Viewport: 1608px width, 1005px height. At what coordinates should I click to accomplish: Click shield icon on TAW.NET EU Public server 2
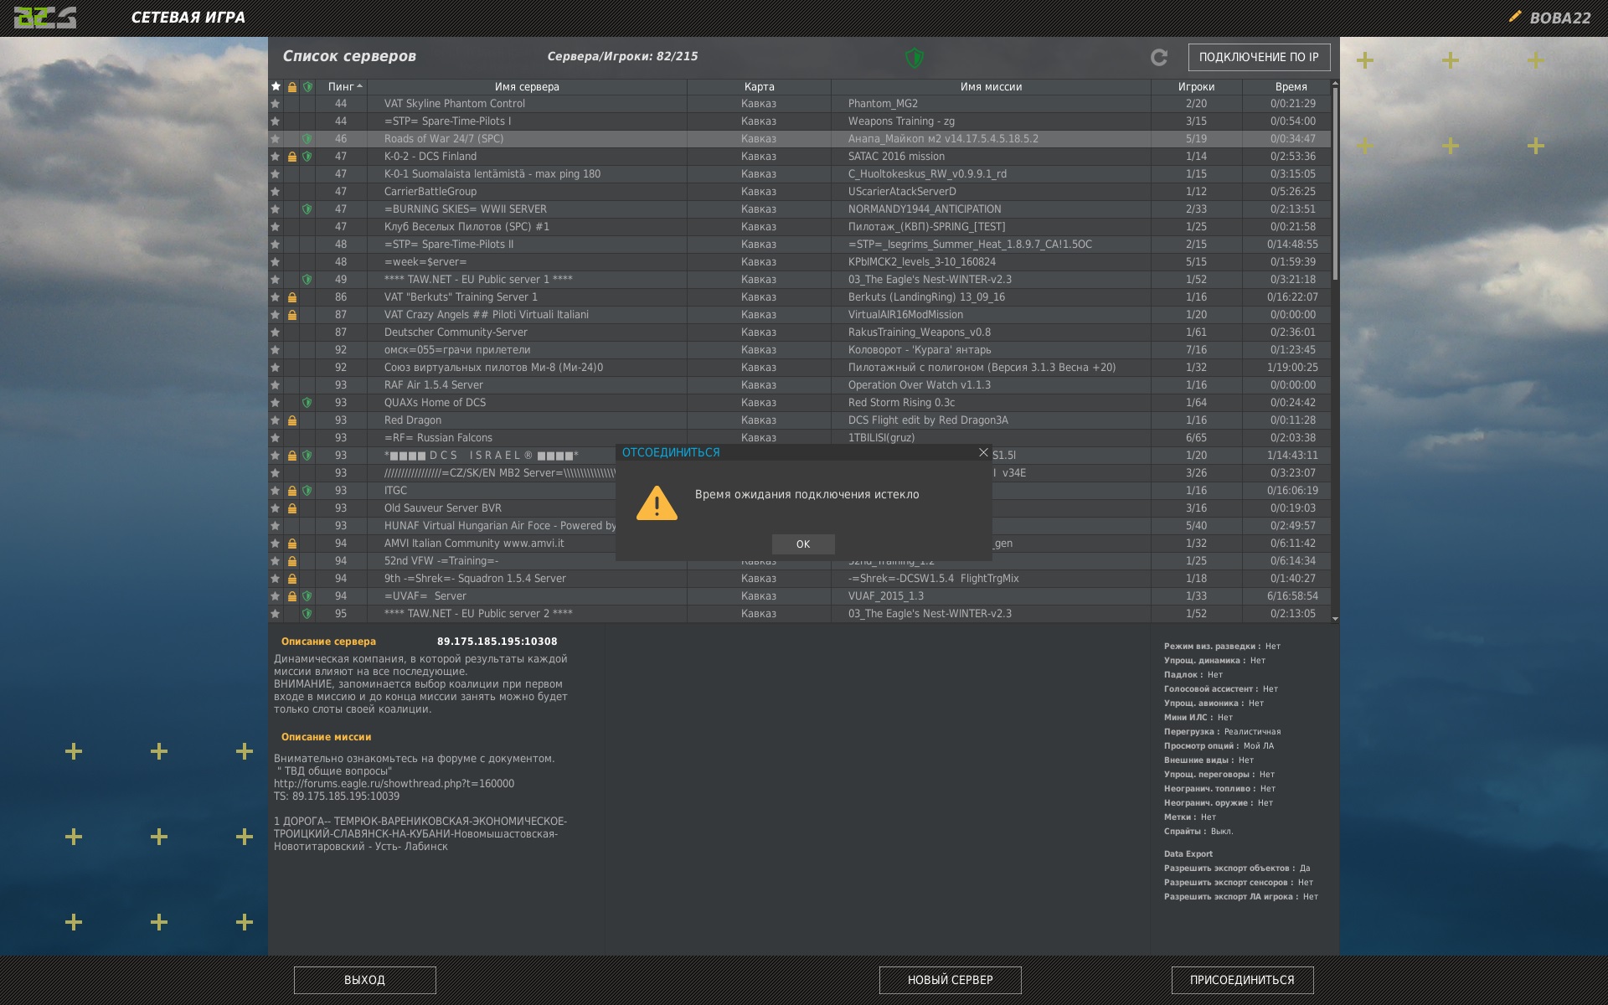pyautogui.click(x=307, y=614)
